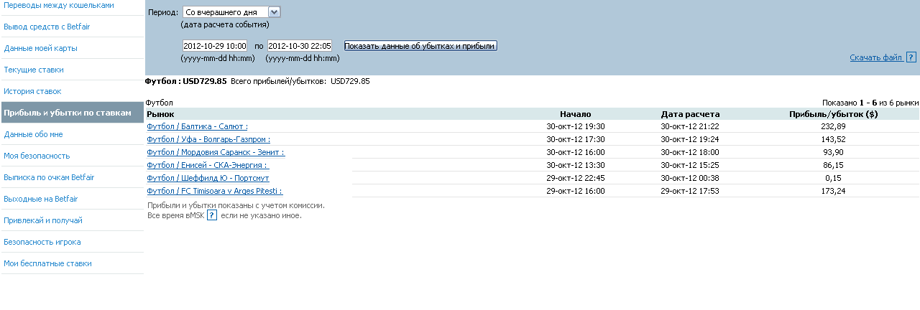The height and width of the screenshot is (310, 920).
Task: Go to Моя безопасность
Action: tap(37, 156)
